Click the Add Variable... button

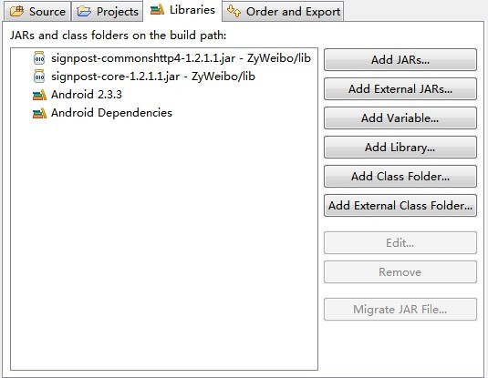pyautogui.click(x=400, y=117)
